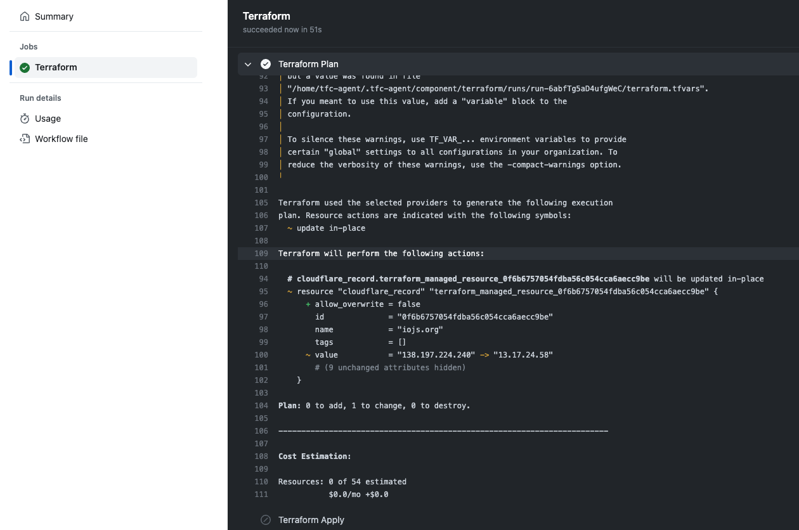Screen dimensions: 799x530
Task: Click the Summary home icon
Action: 25,16
